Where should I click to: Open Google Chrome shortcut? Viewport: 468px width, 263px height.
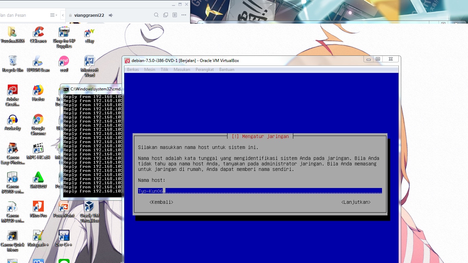coord(38,125)
